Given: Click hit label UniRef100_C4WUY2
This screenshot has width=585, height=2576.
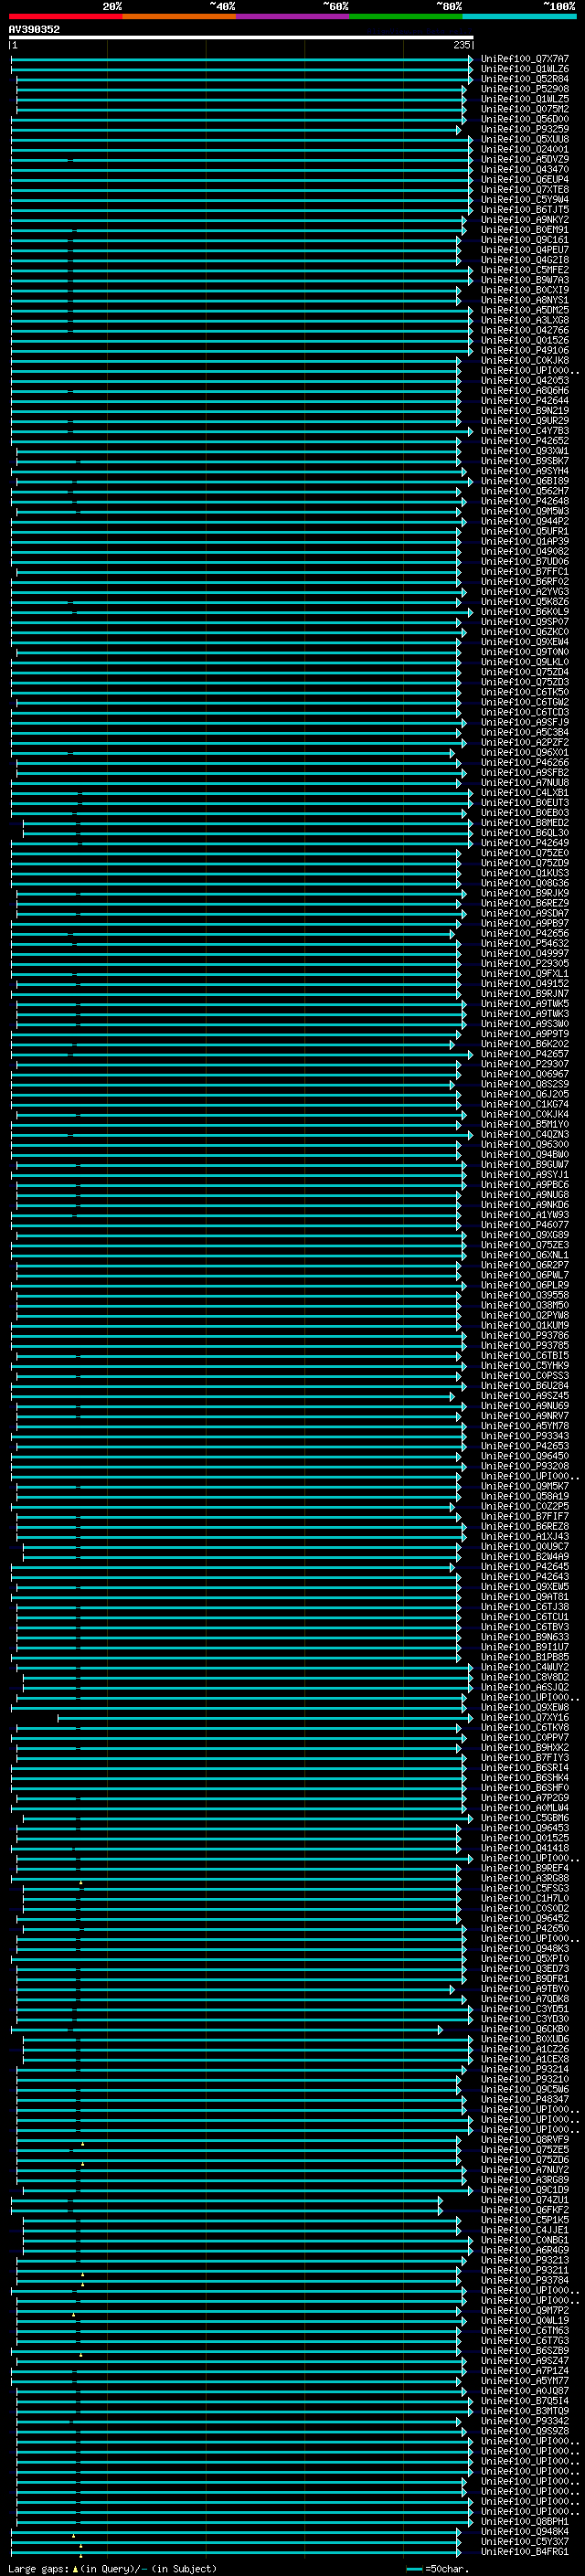Looking at the screenshot, I should 524,1667.
